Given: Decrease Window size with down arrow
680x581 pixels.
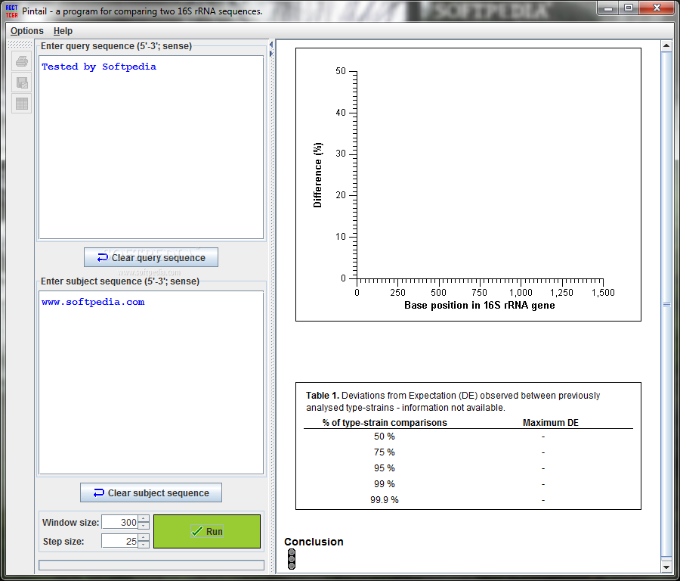Looking at the screenshot, I should [x=144, y=526].
